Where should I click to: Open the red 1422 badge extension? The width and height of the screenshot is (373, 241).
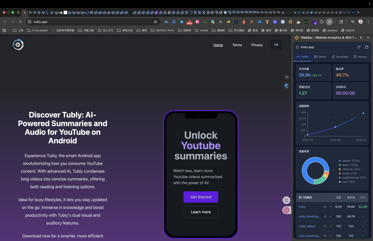[189, 22]
